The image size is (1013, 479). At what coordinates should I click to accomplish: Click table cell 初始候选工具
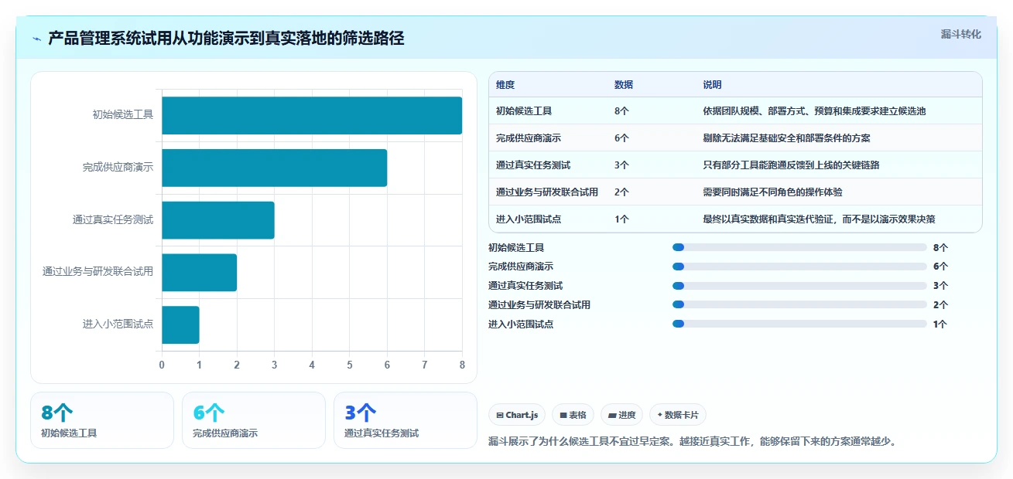524,111
